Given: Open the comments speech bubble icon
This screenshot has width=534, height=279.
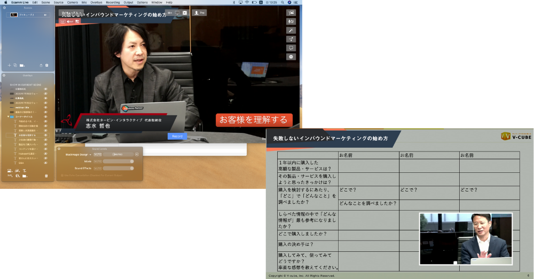Looking at the screenshot, I should 291,48.
